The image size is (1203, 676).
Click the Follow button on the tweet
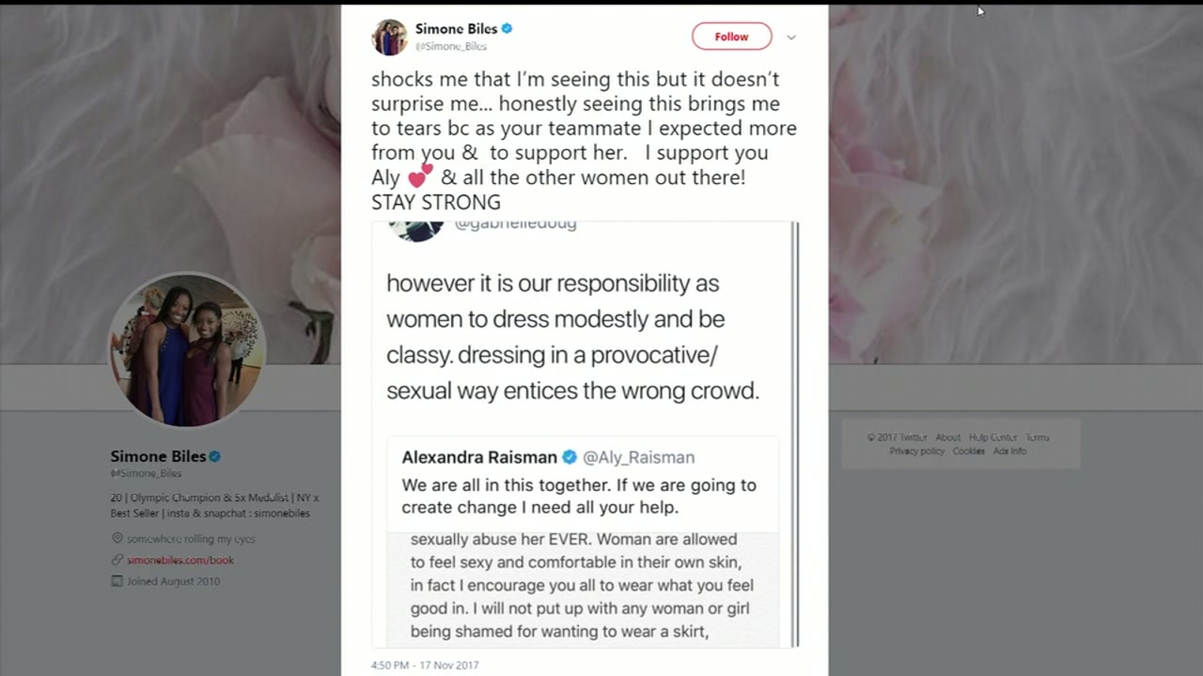[732, 36]
